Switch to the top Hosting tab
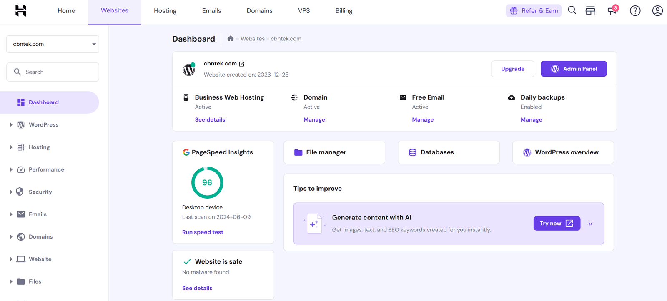Viewport: 667px width, 301px height. coord(165,11)
